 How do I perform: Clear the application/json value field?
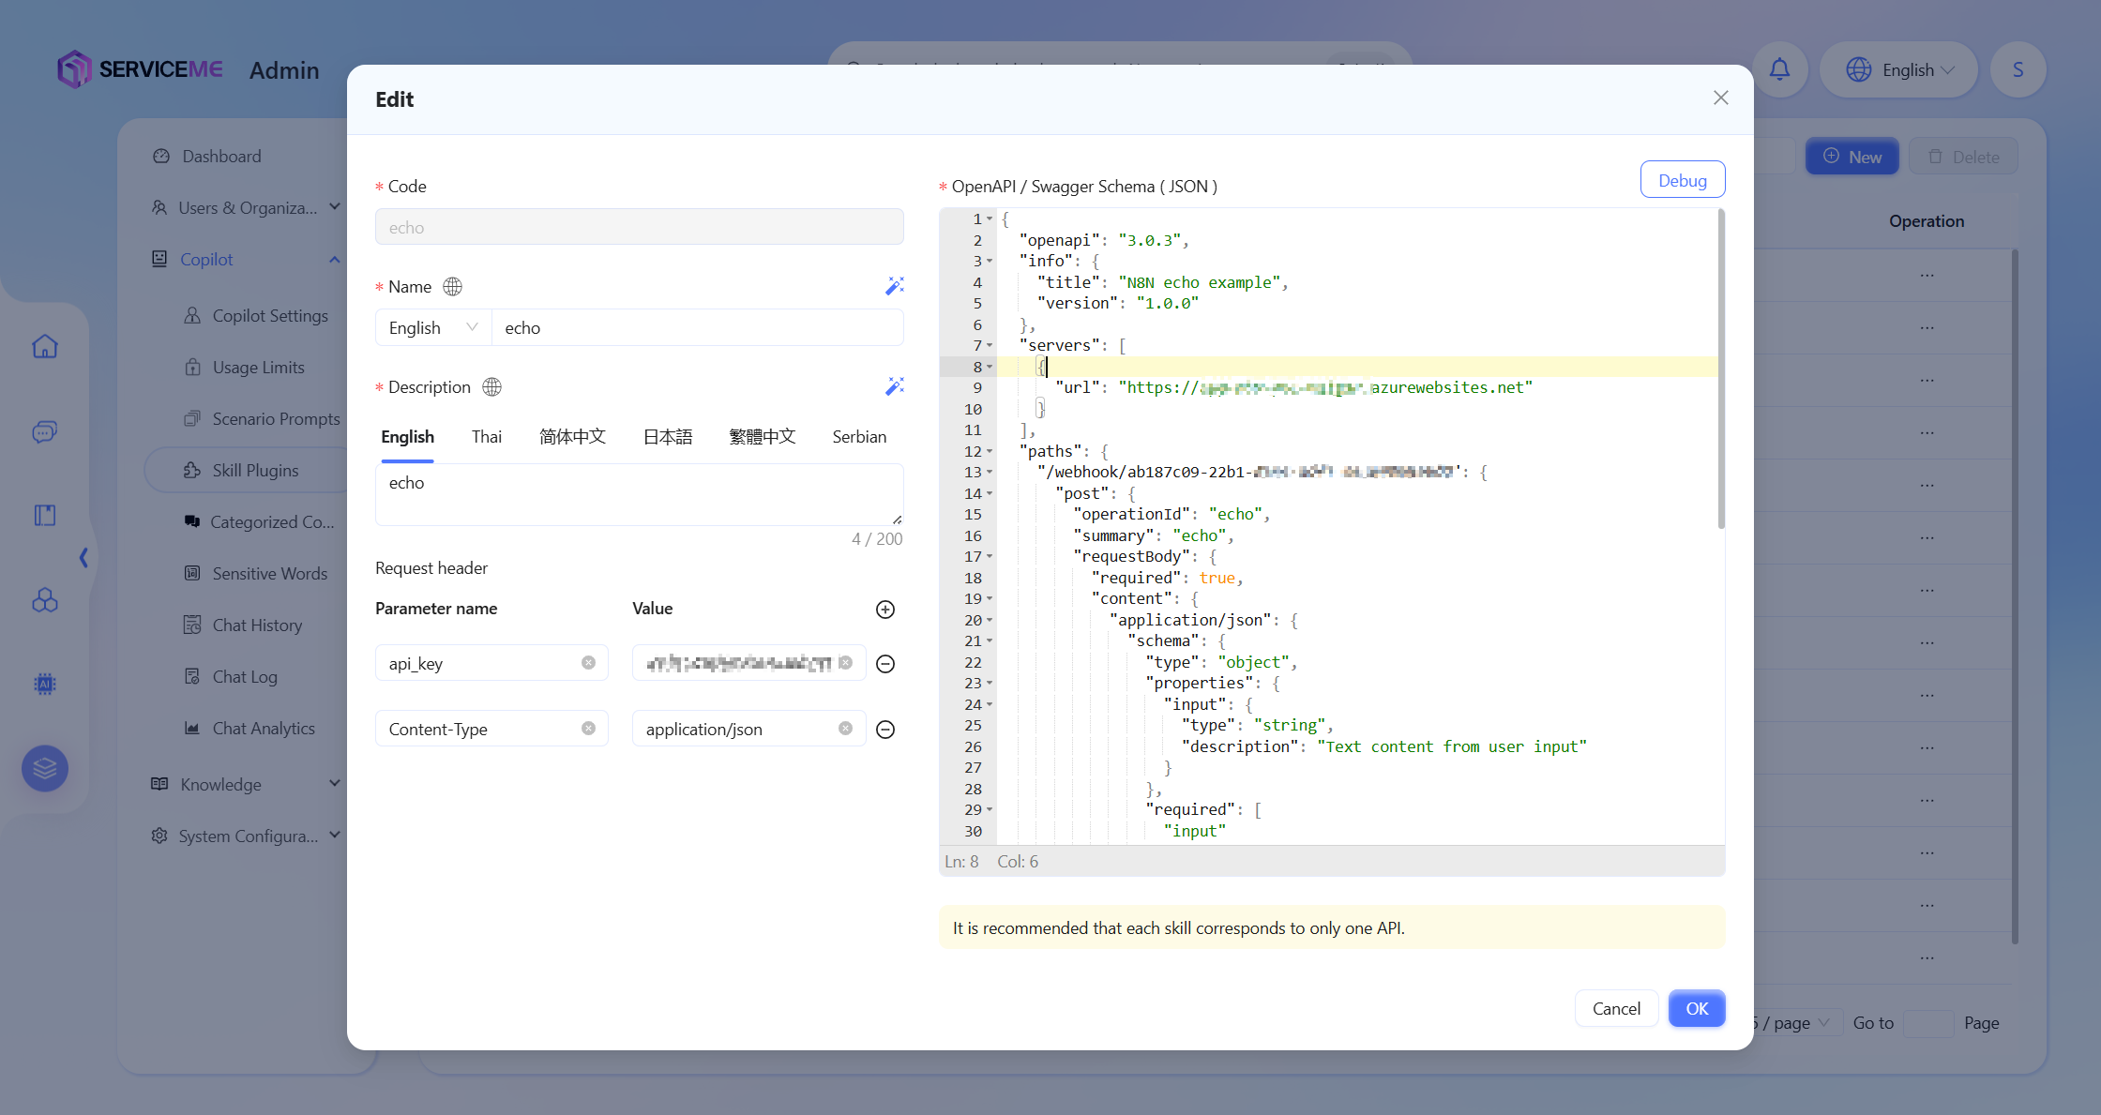coord(845,729)
